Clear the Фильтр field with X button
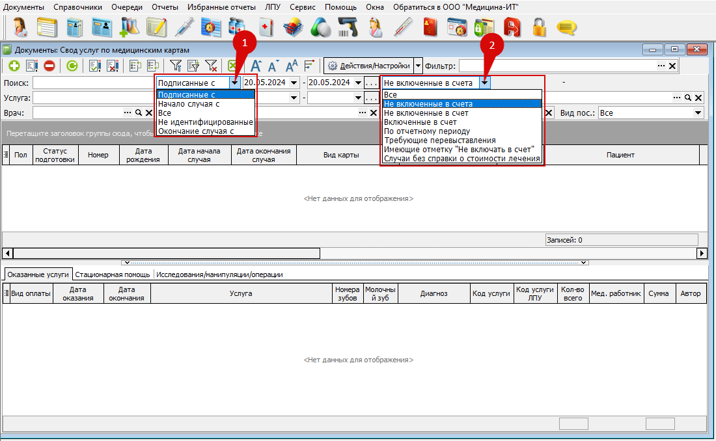Image resolution: width=716 pixels, height=441 pixels. click(672, 66)
